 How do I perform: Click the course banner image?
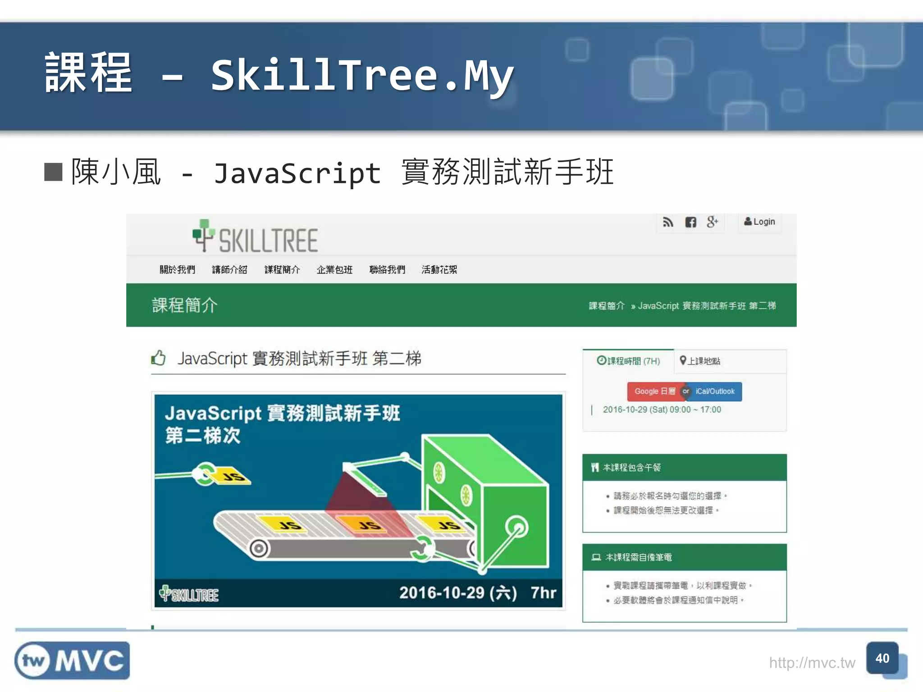[x=358, y=501]
